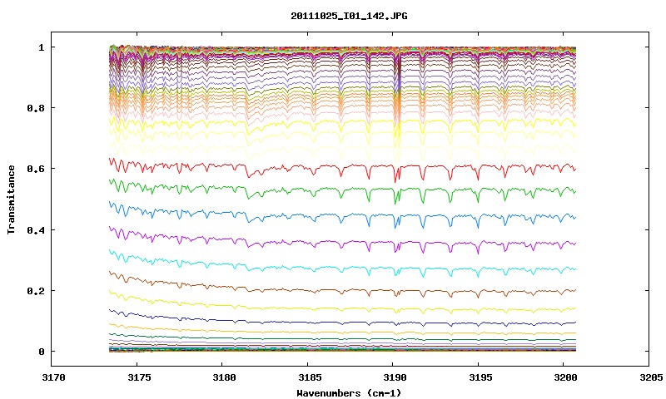Click the x-axis tick label 3185
The height and width of the screenshot is (399, 666).
310,377
